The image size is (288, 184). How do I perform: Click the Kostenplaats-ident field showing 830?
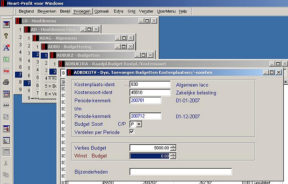tap(150, 84)
